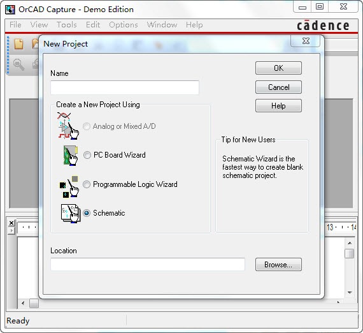Click the Analog or Mixed A/D icon
The image size is (363, 333).
tap(68, 126)
